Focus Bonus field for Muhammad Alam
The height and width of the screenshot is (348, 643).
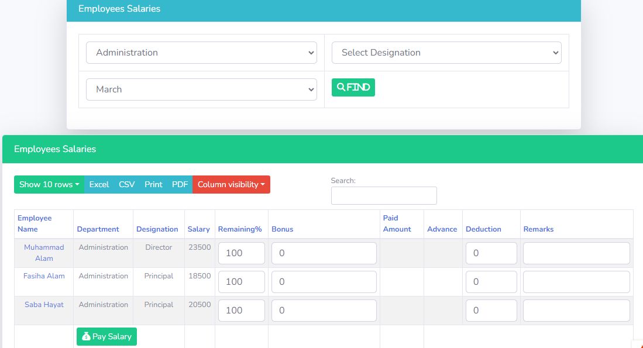[324, 253]
